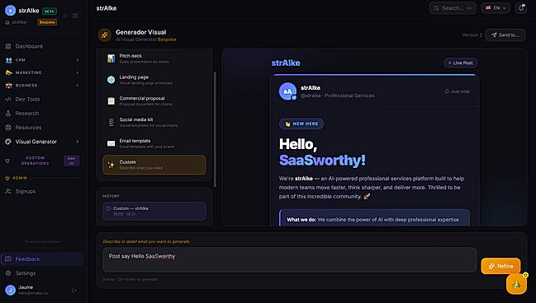Open the Feedback panel
Screen dimensions: 536x303
pos(42,259)
